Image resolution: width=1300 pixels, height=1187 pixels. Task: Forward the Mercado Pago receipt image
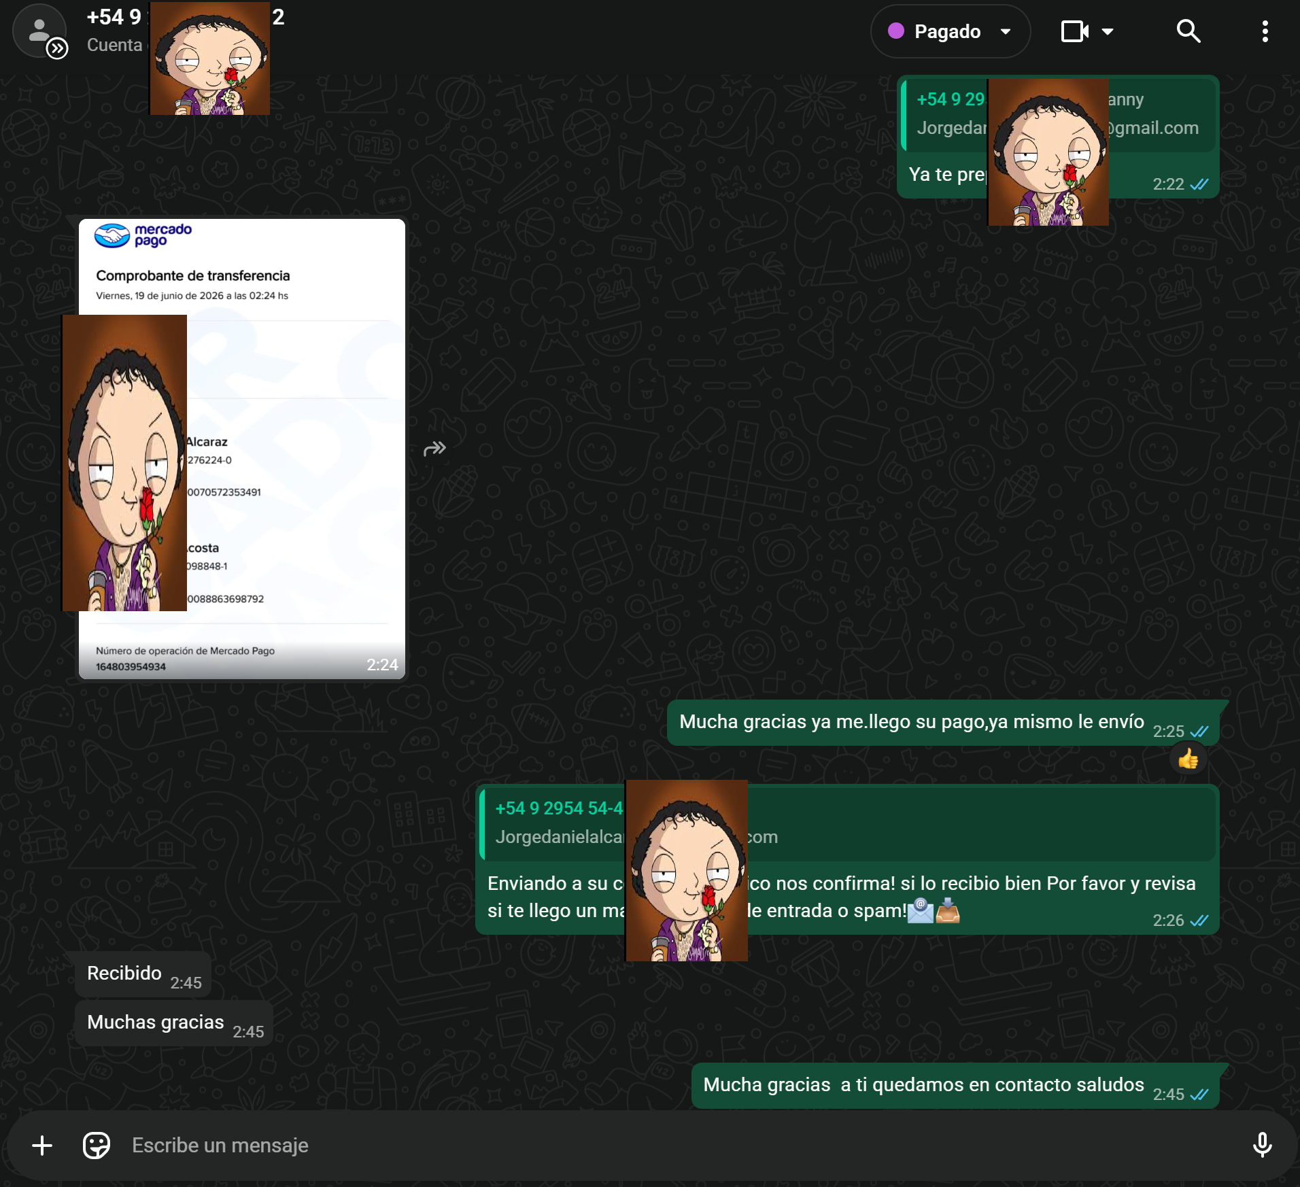coord(434,449)
